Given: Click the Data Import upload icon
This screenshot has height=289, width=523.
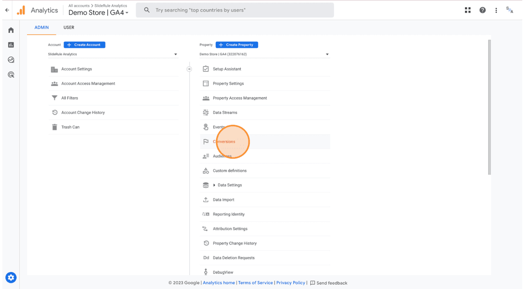Looking at the screenshot, I should (x=206, y=200).
